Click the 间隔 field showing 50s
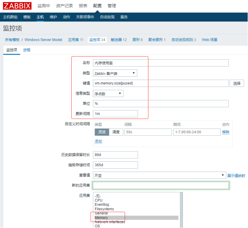The image size is (248, 228). tap(148, 132)
